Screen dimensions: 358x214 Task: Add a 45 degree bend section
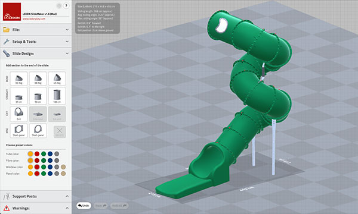[x=57, y=78]
